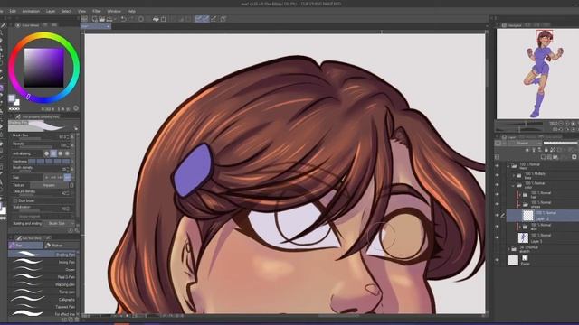
Task: Hide the Paper layer
Action: pyautogui.click(x=497, y=261)
